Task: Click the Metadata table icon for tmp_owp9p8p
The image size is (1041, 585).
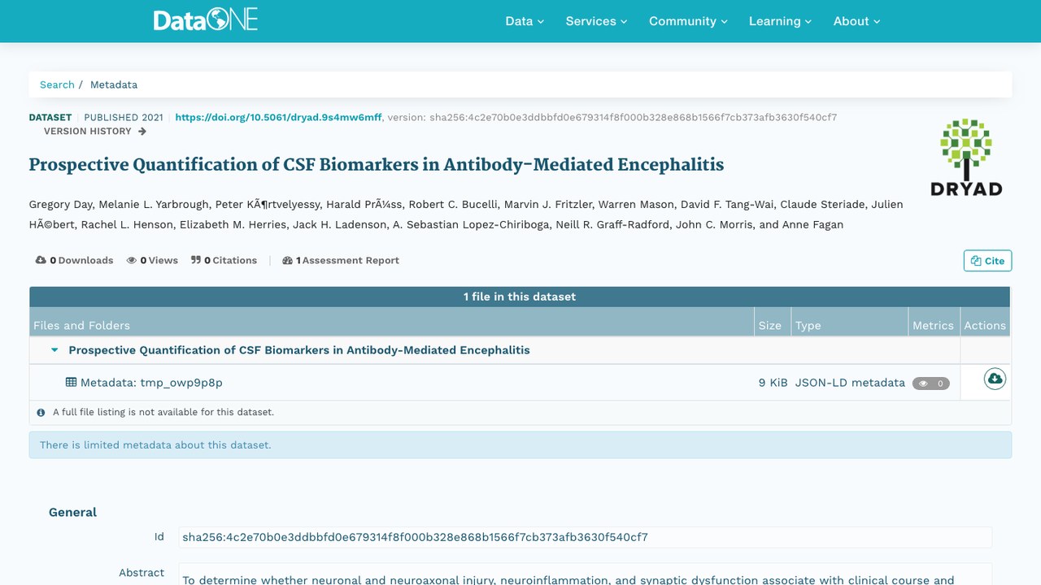Action: click(72, 382)
